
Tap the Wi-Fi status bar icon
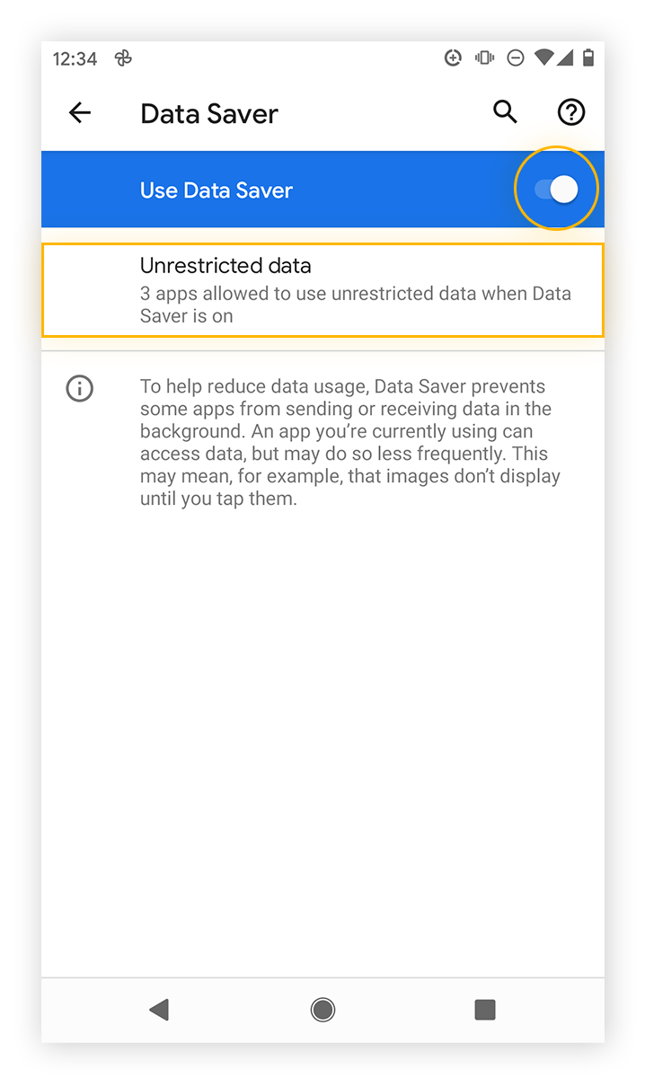[545, 57]
